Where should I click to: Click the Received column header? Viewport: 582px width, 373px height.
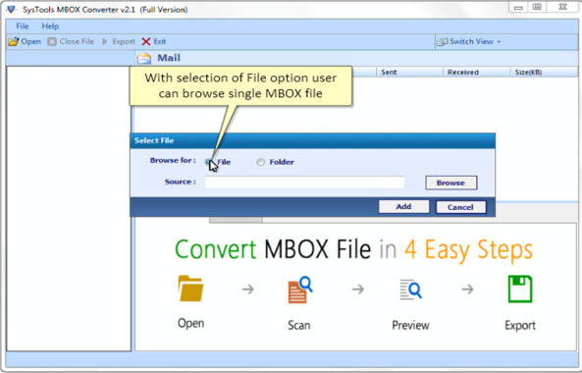pos(463,72)
